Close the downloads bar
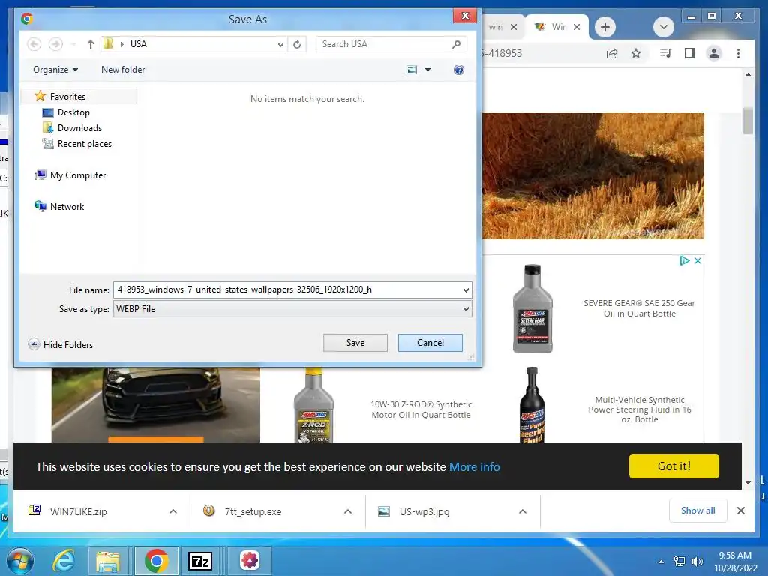The height and width of the screenshot is (576, 768). 741,511
